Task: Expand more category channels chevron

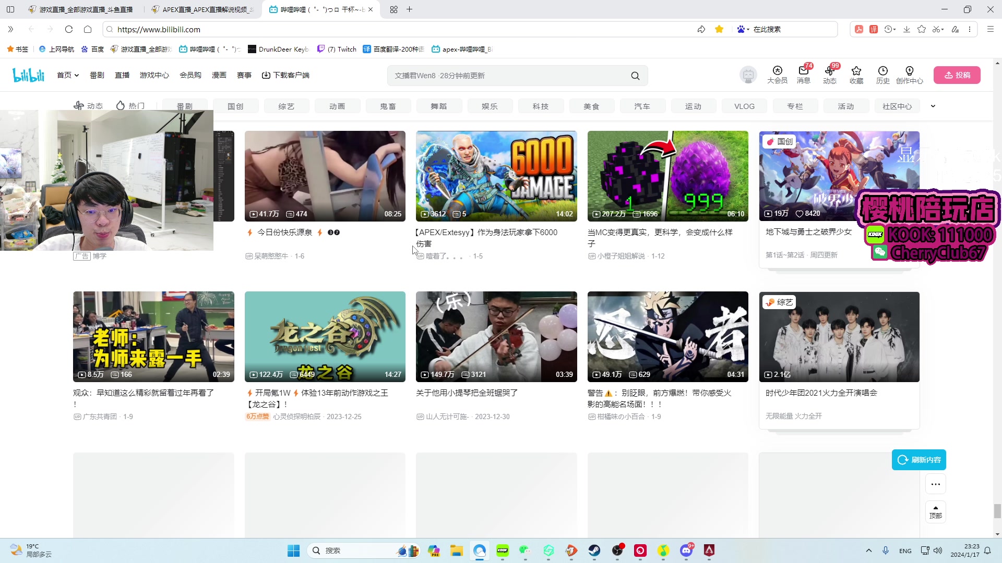Action: click(933, 106)
